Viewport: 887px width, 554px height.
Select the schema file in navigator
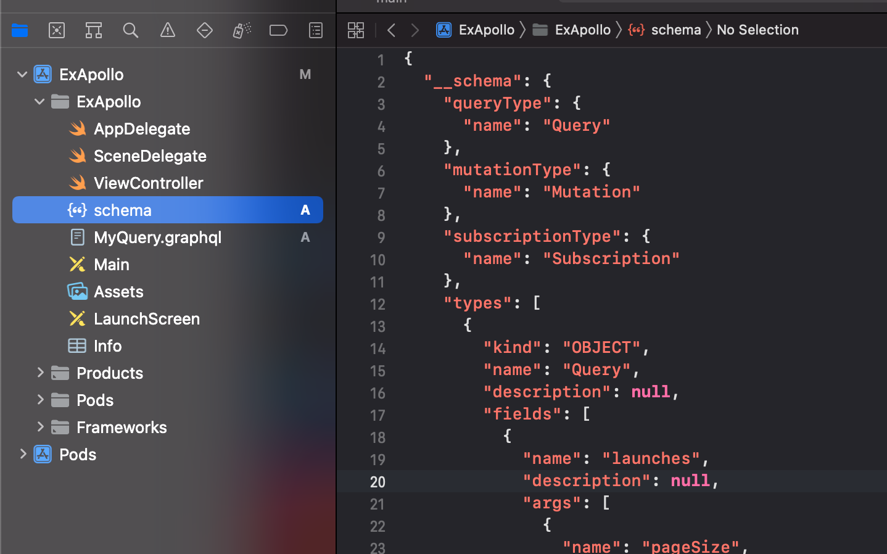[168, 210]
